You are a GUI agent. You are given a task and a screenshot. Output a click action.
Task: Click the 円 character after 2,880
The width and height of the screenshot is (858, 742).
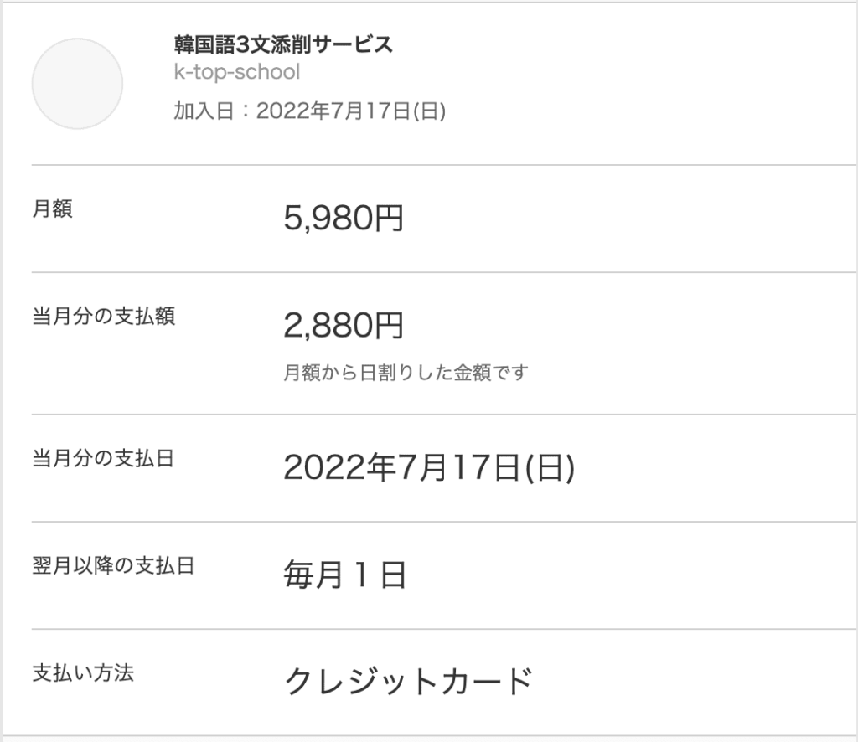[389, 325]
